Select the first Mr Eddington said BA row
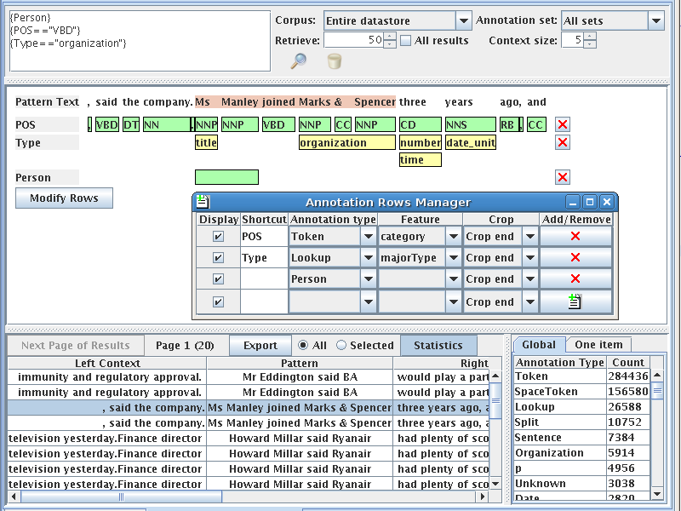 249,377
